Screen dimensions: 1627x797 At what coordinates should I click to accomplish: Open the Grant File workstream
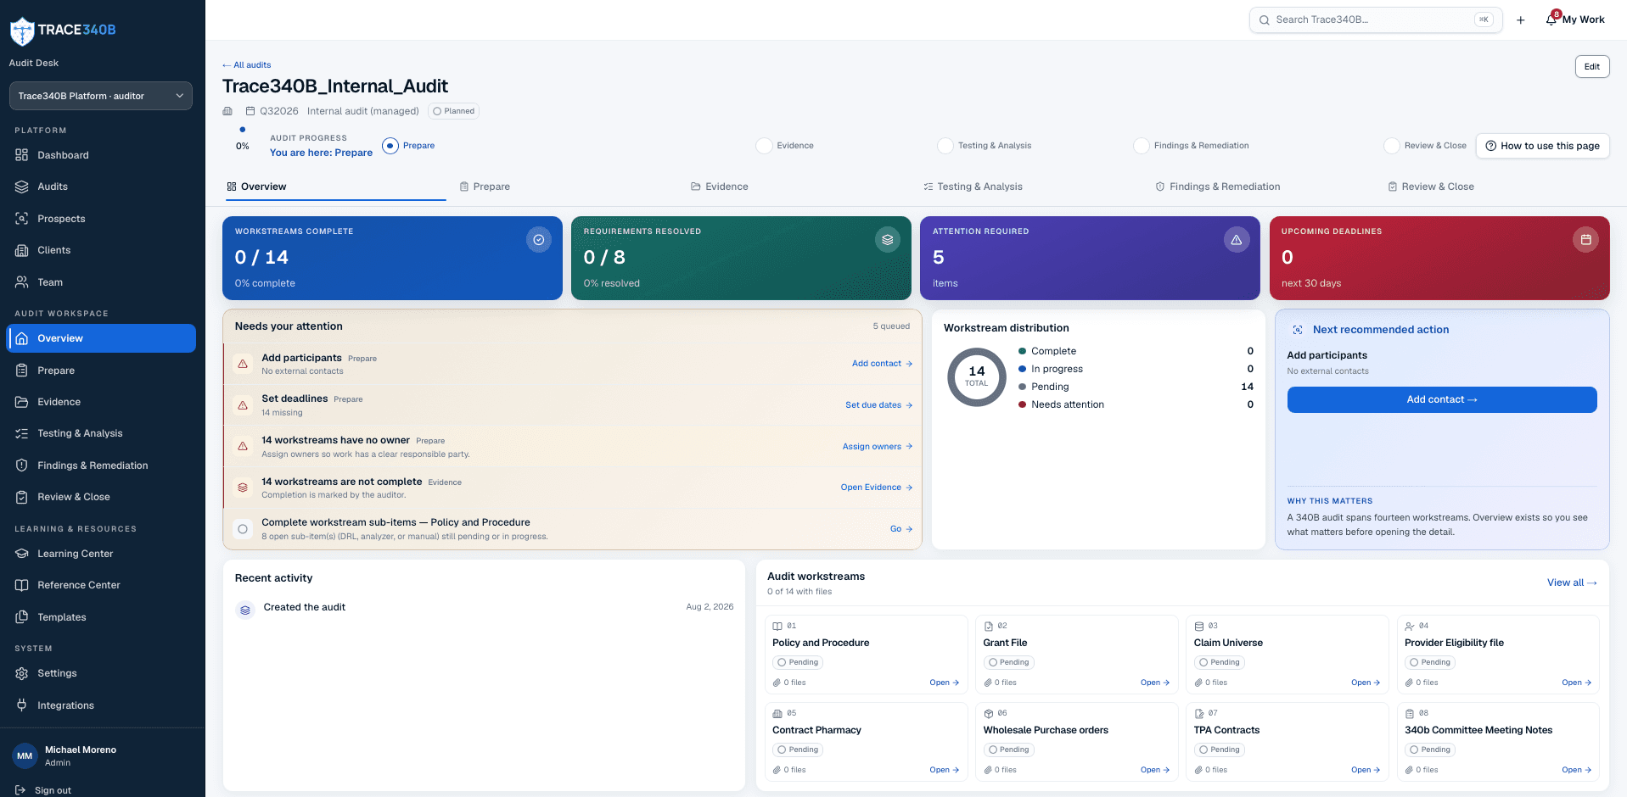click(1076, 655)
